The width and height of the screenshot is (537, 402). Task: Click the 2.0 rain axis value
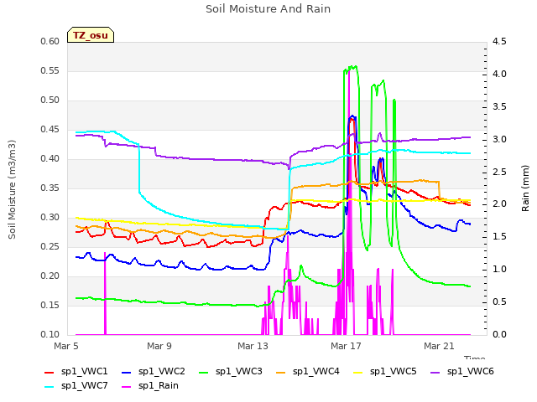pos(499,204)
